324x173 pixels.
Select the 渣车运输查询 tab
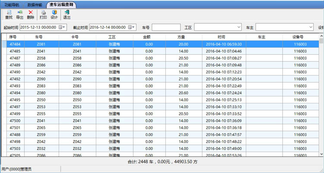click(61, 4)
